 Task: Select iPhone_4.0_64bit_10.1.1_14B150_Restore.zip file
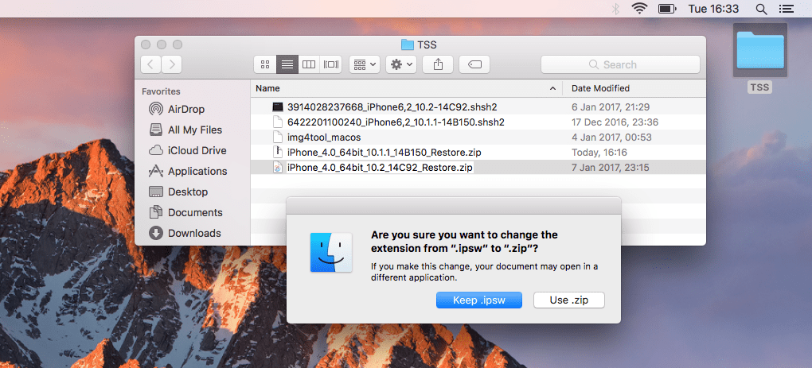click(x=385, y=152)
